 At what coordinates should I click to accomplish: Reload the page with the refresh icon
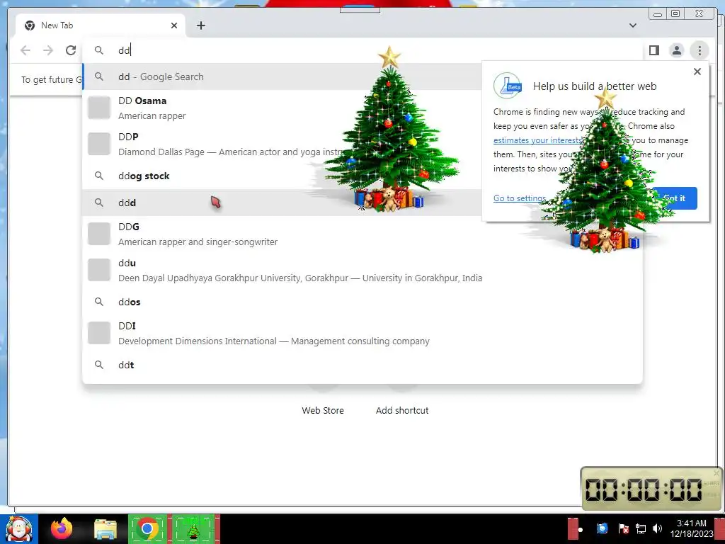(71, 50)
